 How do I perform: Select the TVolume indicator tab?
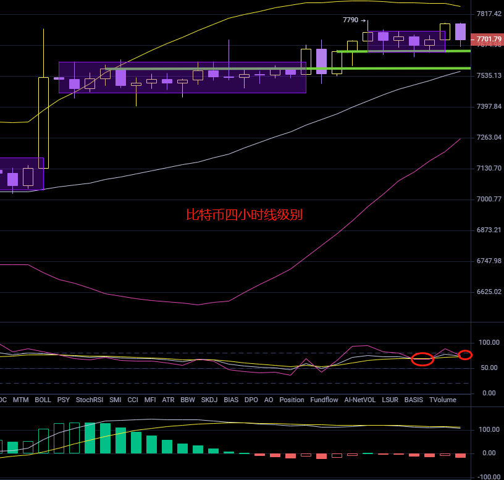coord(442,400)
